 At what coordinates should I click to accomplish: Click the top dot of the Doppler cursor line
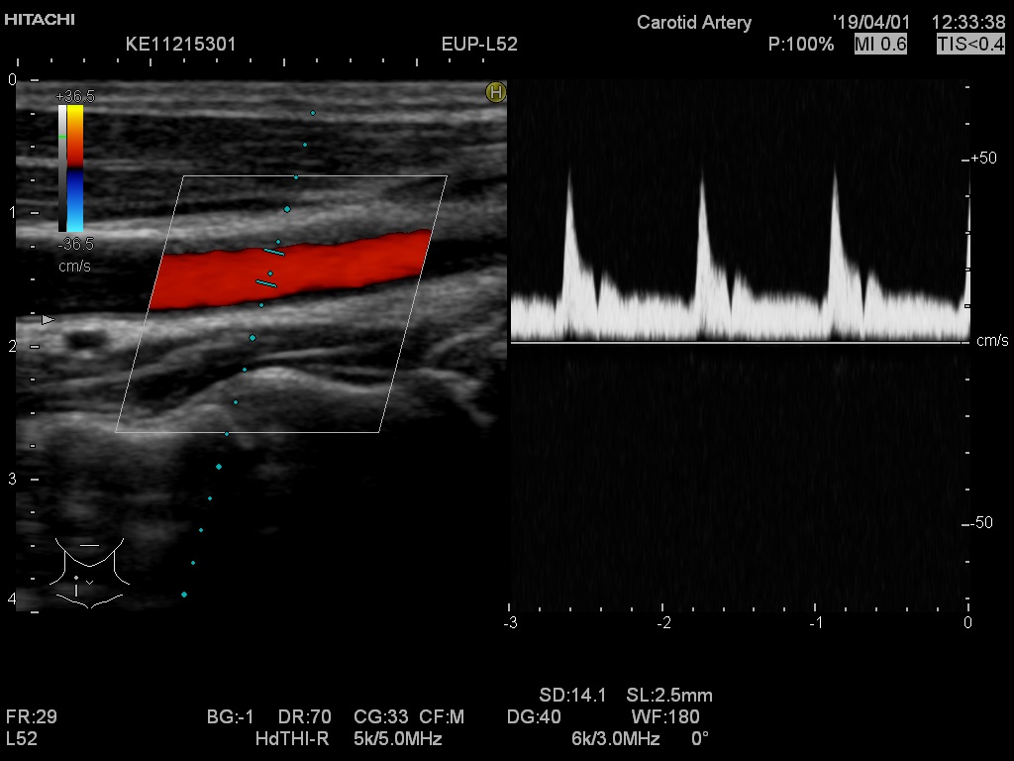point(313,113)
